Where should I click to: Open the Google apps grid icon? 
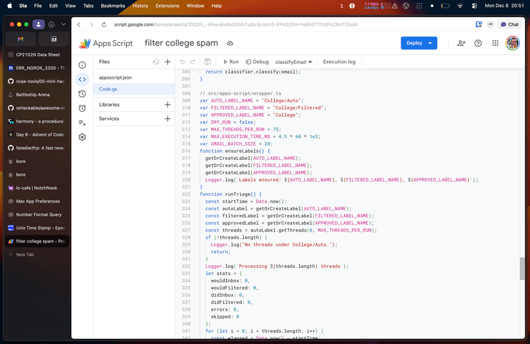coord(495,43)
